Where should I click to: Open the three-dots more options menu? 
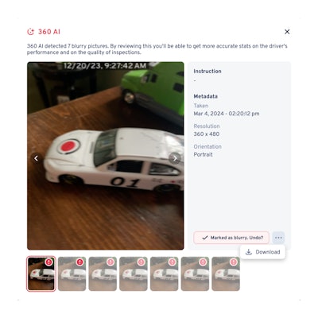[x=278, y=238]
